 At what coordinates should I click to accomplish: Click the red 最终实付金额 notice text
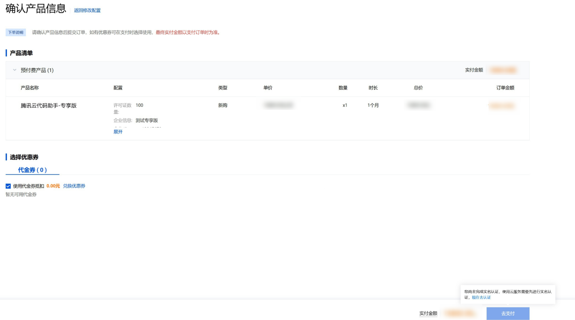pyautogui.click(x=188, y=32)
